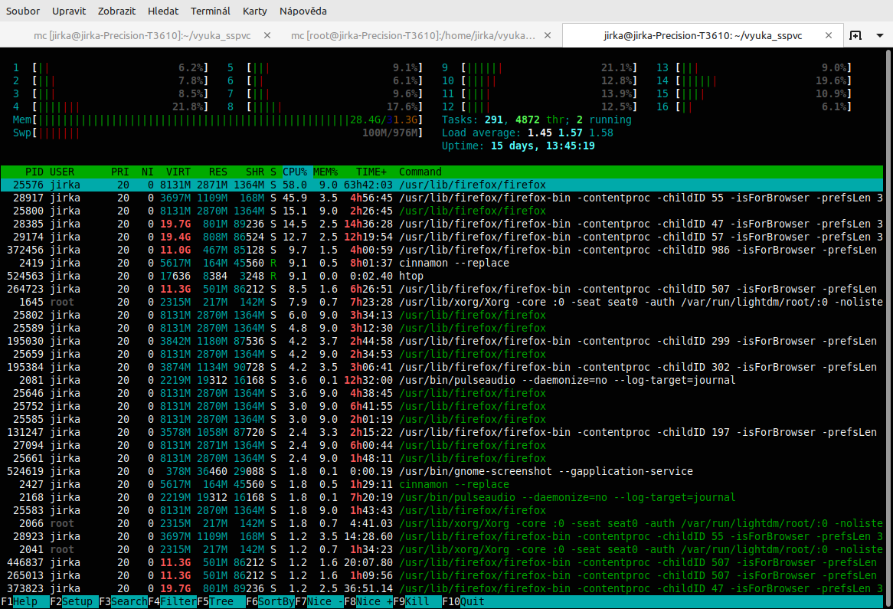Click the new terminal tab icon
The width and height of the screenshot is (893, 609).
[x=856, y=35]
